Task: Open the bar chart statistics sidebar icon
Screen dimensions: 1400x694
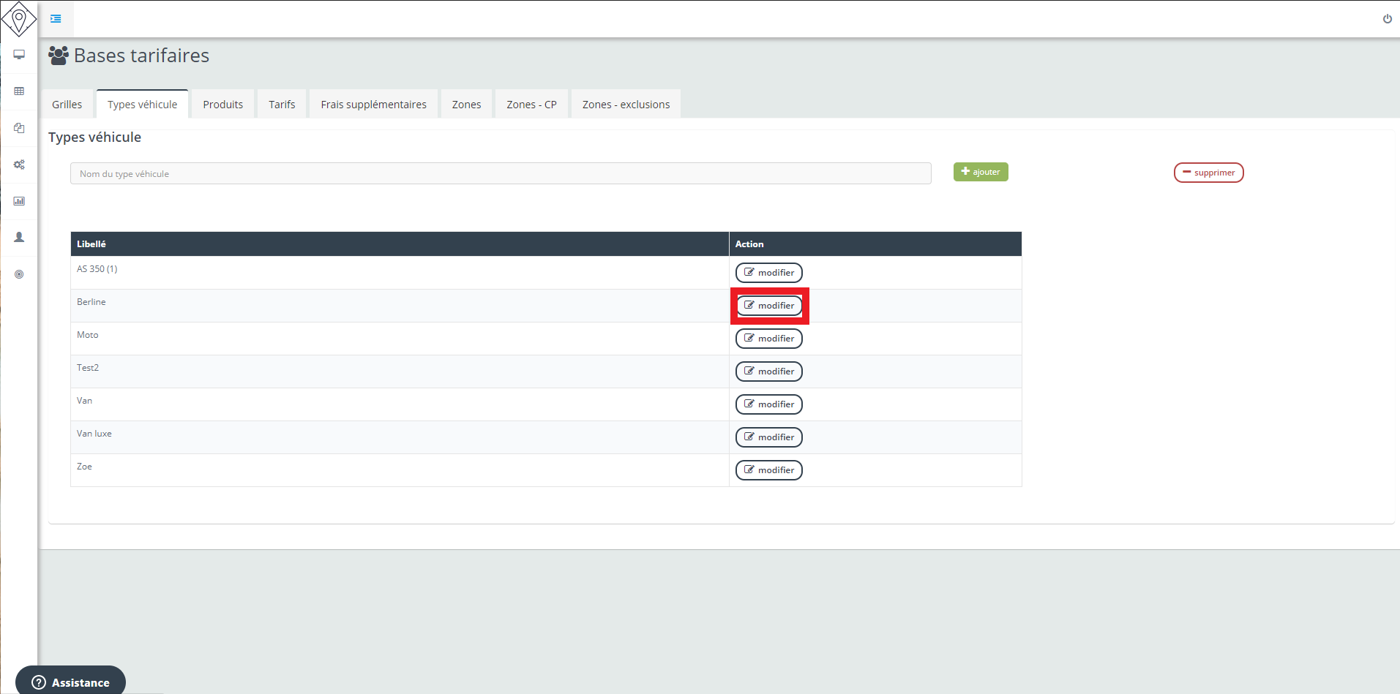Action: point(19,201)
